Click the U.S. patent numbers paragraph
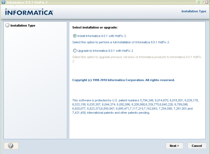This screenshot has width=210, height=154. [135, 107]
